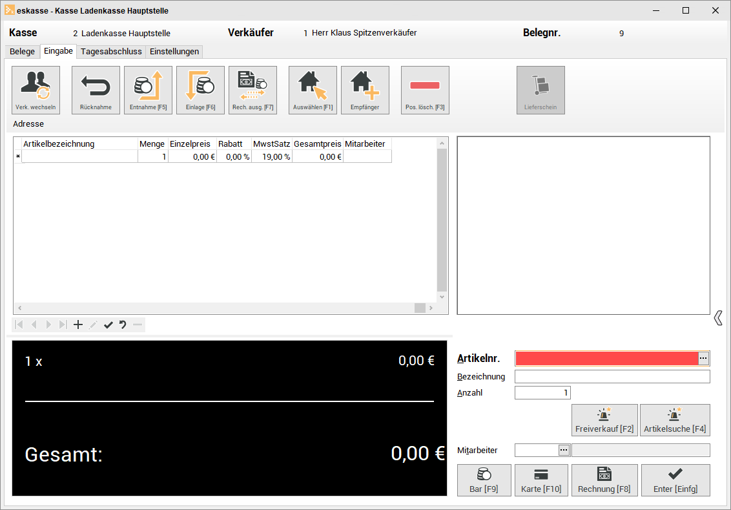Screen dimensions: 731x510
Task: Collapse side panel with chevron arrow
Action: [x=718, y=318]
